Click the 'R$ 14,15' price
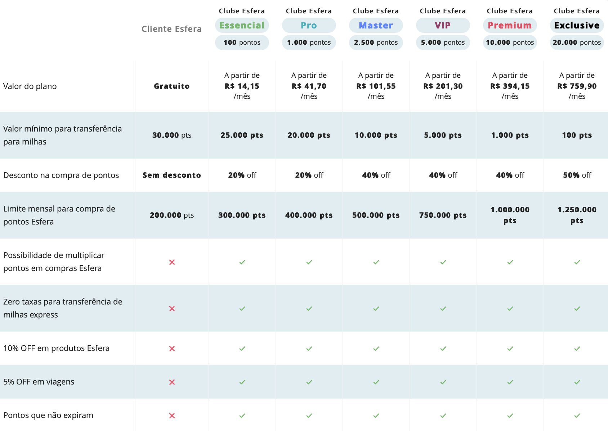This screenshot has width=608, height=431. point(242,86)
